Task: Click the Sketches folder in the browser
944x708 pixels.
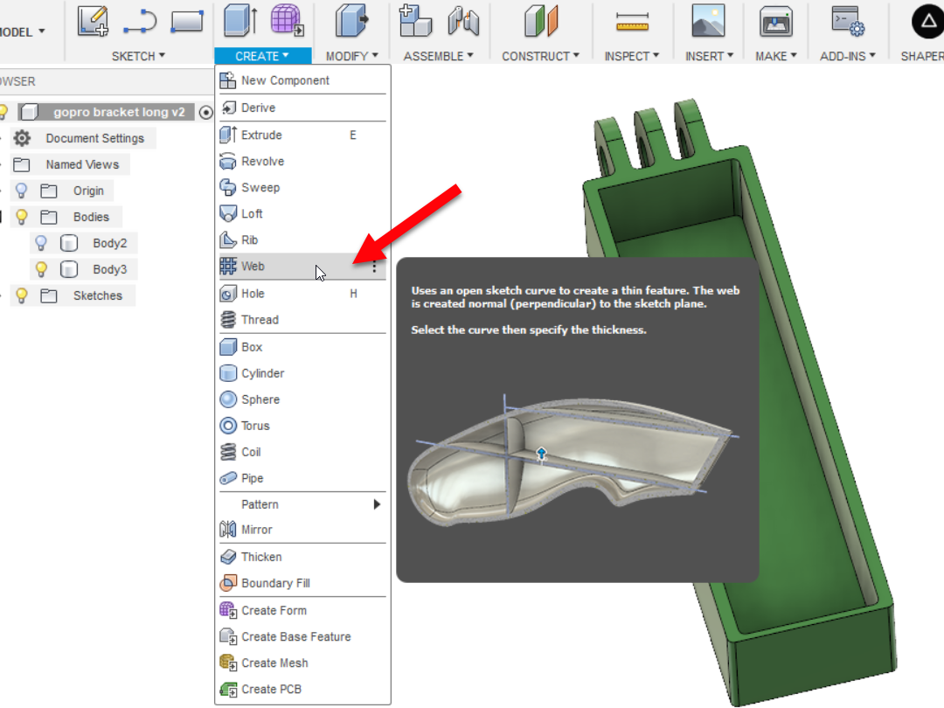Action: 98,295
